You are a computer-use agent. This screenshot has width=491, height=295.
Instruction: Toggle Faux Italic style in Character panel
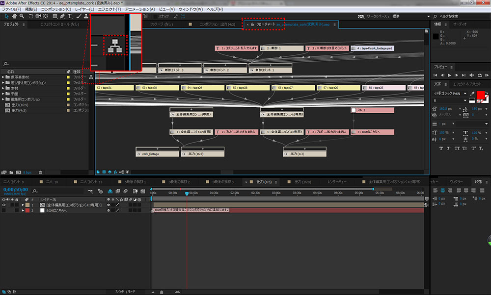coord(448,148)
